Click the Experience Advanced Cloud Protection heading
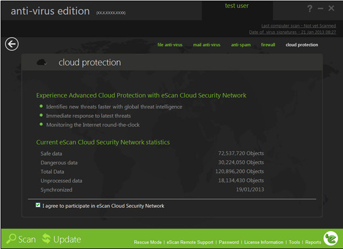The image size is (343, 249). (x=141, y=95)
